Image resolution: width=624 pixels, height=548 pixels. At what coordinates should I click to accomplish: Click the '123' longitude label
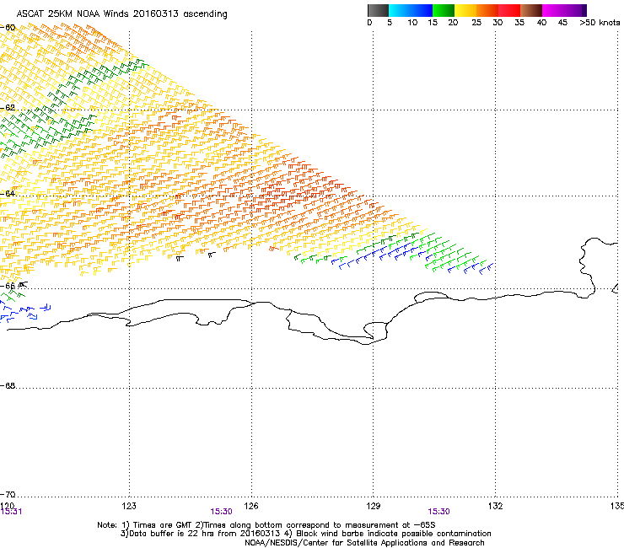tap(129, 506)
